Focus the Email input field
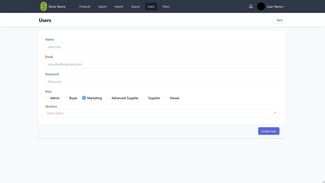This screenshot has width=325, height=183. 162,64
